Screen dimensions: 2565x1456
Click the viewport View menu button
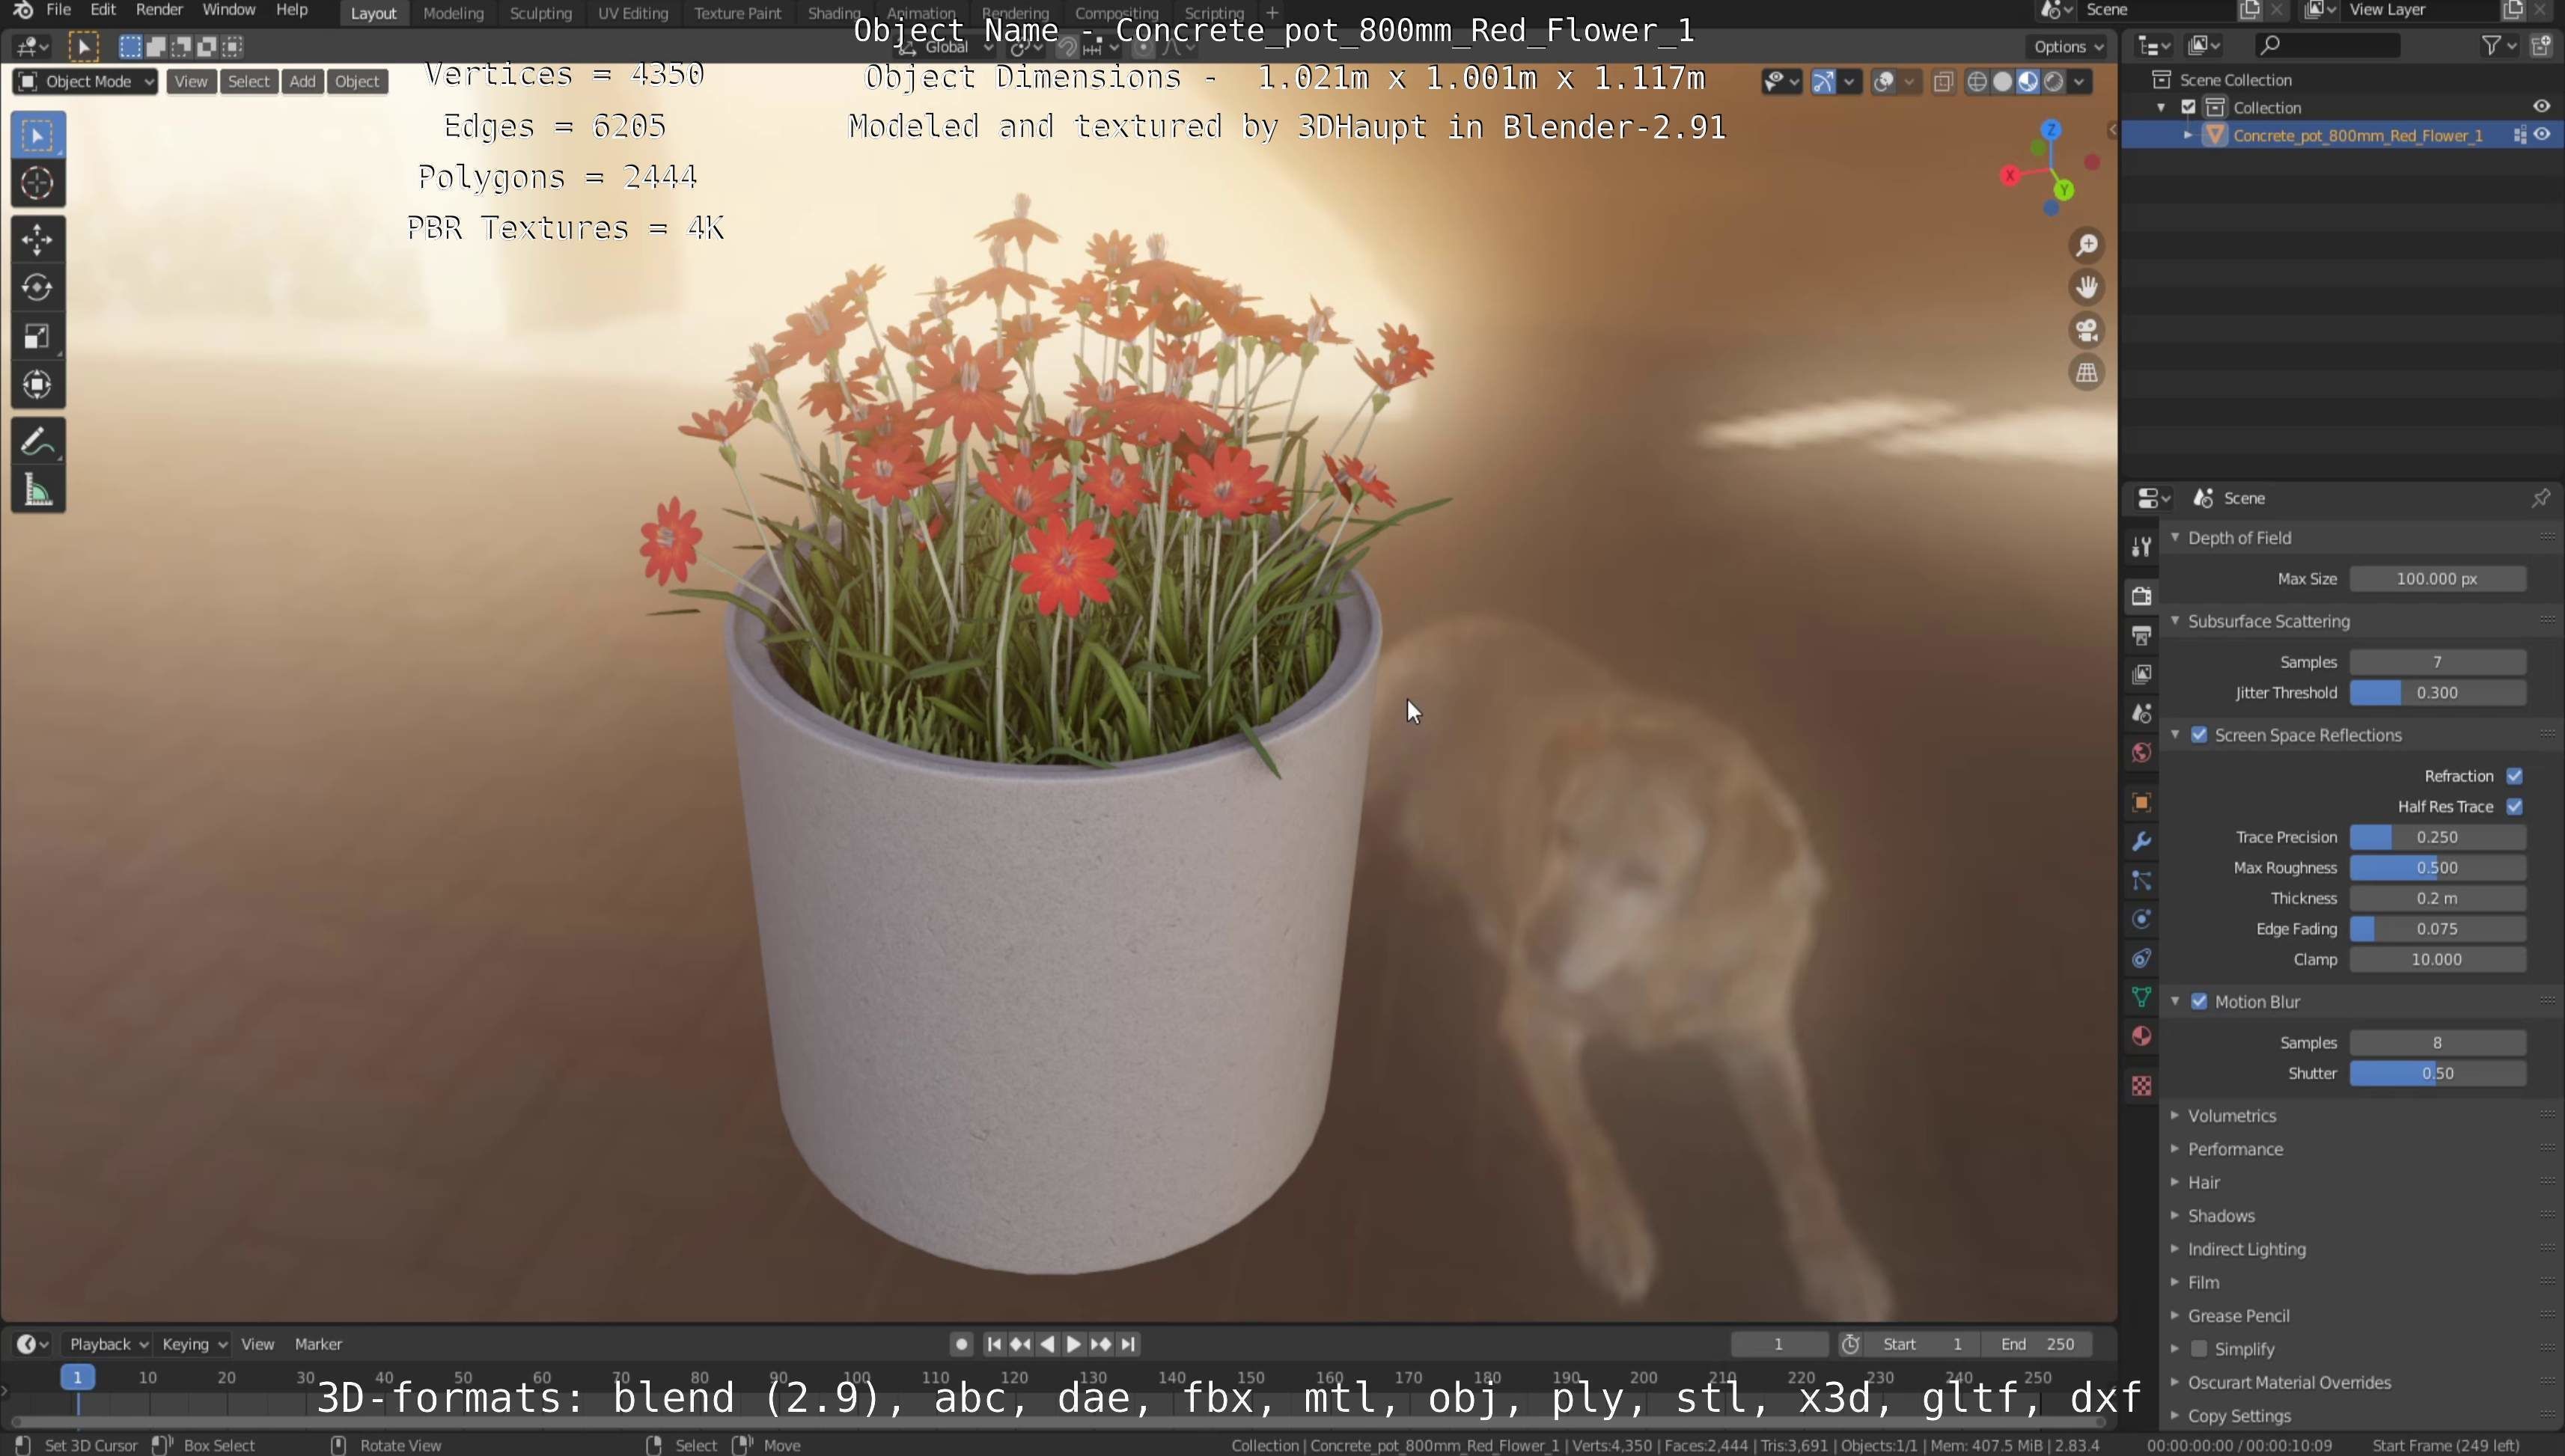point(191,82)
